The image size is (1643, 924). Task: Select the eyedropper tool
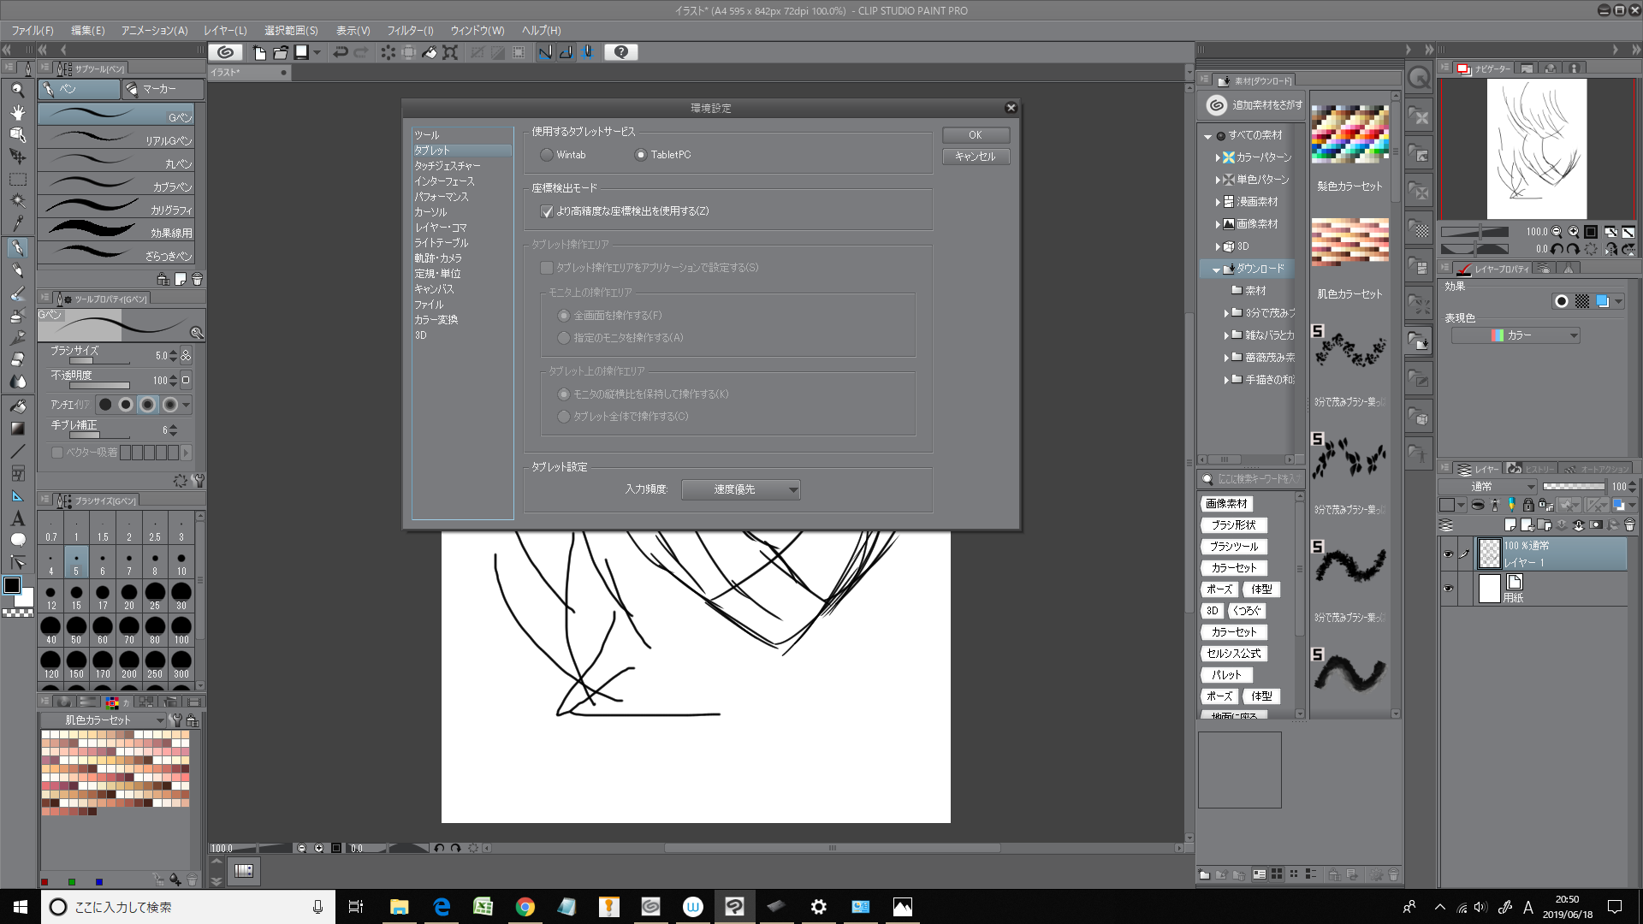(x=17, y=224)
